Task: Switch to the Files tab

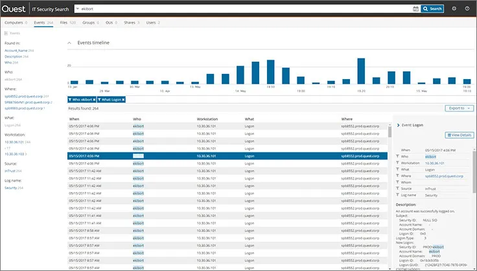Action: click(63, 22)
